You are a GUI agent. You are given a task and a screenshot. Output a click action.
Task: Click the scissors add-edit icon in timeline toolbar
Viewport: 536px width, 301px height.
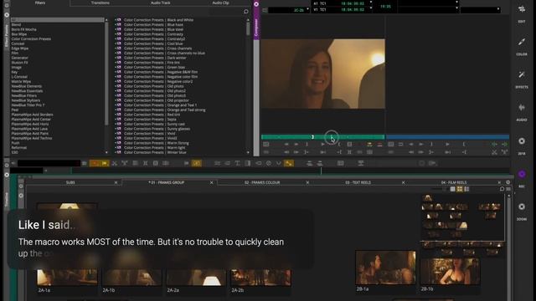pos(115,164)
